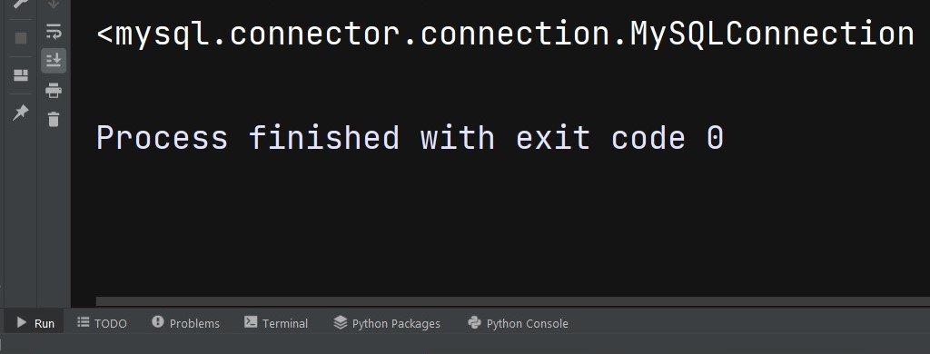Clear console with the trash icon
Image resolution: width=930 pixels, height=354 pixels.
[x=54, y=119]
